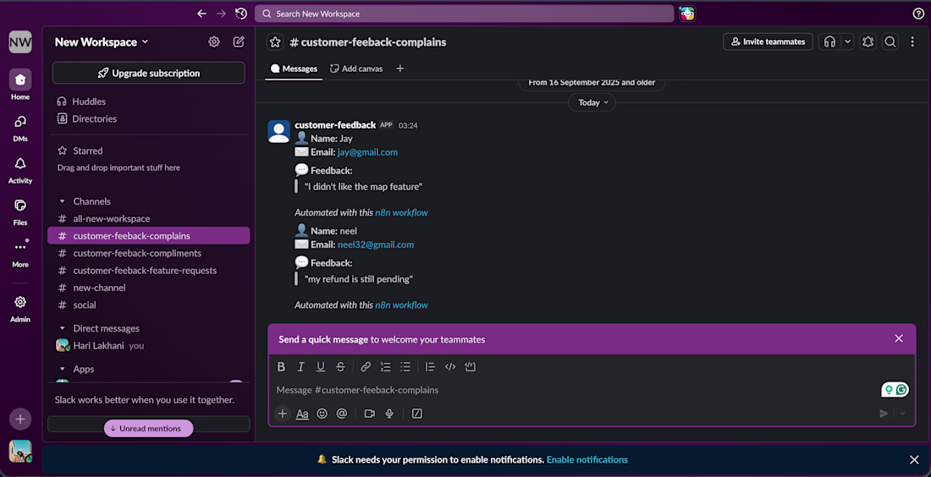
Task: Record a video clip icon
Action: (x=369, y=414)
